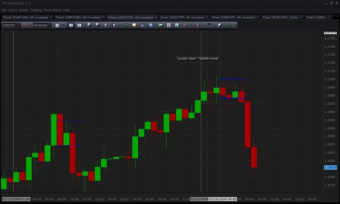This screenshot has width=340, height=204.
Task: Click the green and red trade arrows icon
Action: (197, 25)
